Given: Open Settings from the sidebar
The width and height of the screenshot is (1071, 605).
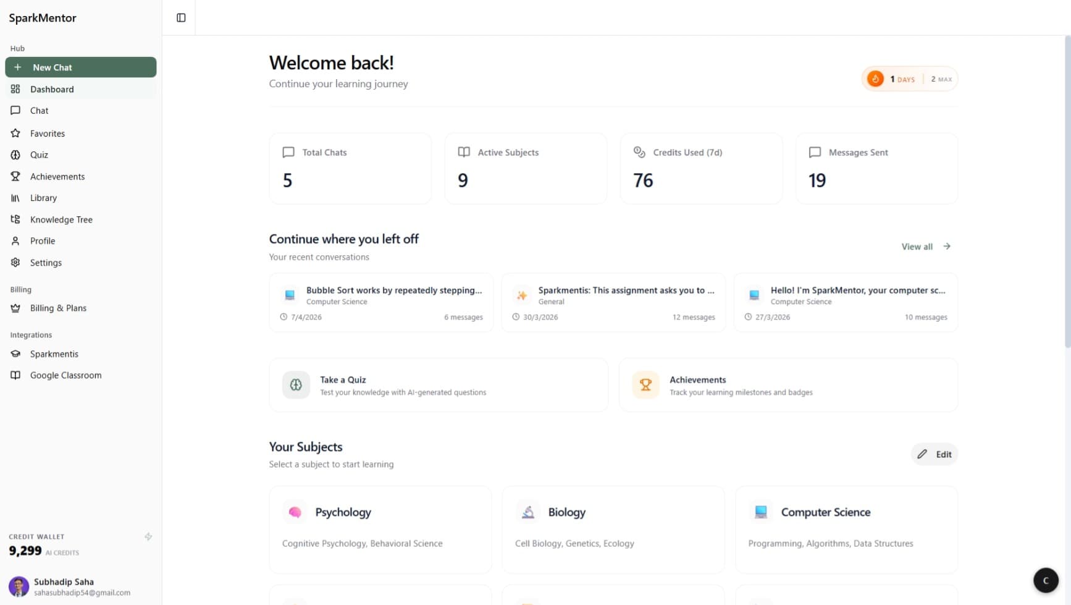Looking at the screenshot, I should pyautogui.click(x=45, y=262).
